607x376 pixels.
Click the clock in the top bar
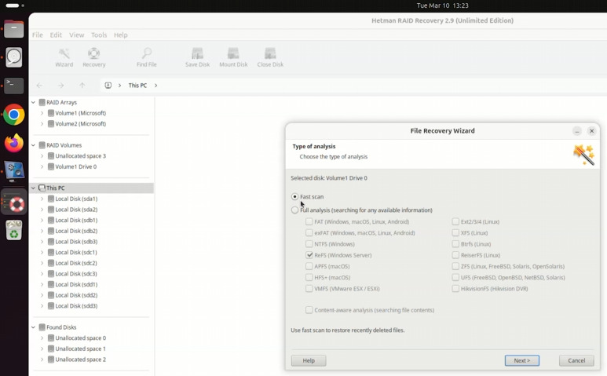tap(442, 5)
